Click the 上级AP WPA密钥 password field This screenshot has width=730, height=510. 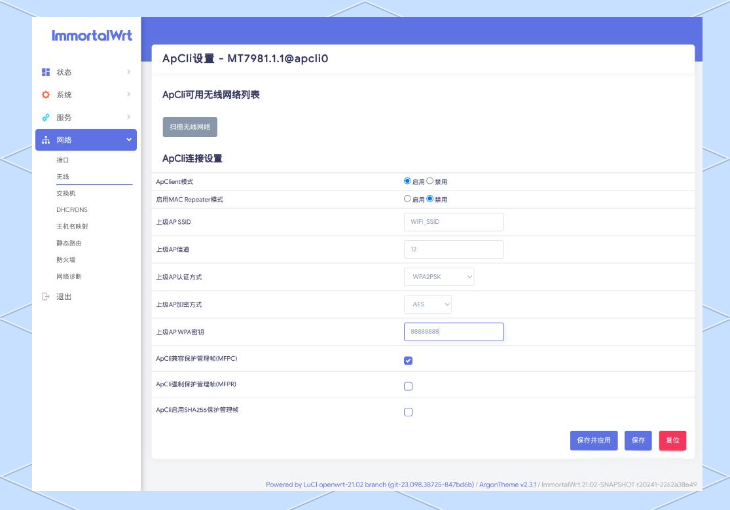click(454, 331)
